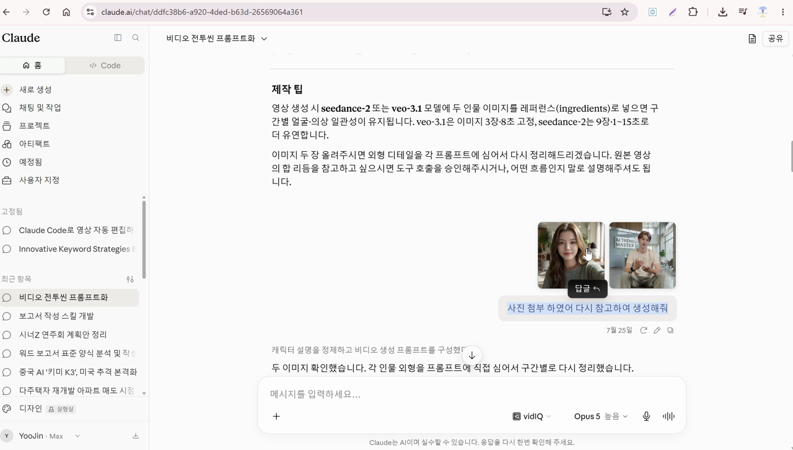The width and height of the screenshot is (793, 450).
Task: Start dictation with microphone icon
Action: 646,417
